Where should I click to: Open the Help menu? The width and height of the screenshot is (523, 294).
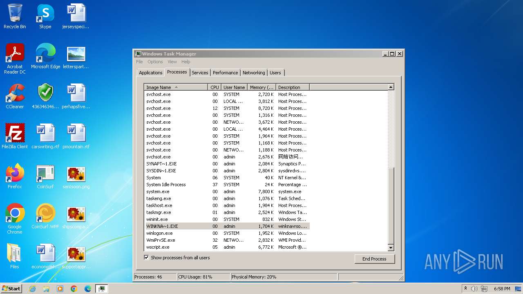[x=186, y=62]
